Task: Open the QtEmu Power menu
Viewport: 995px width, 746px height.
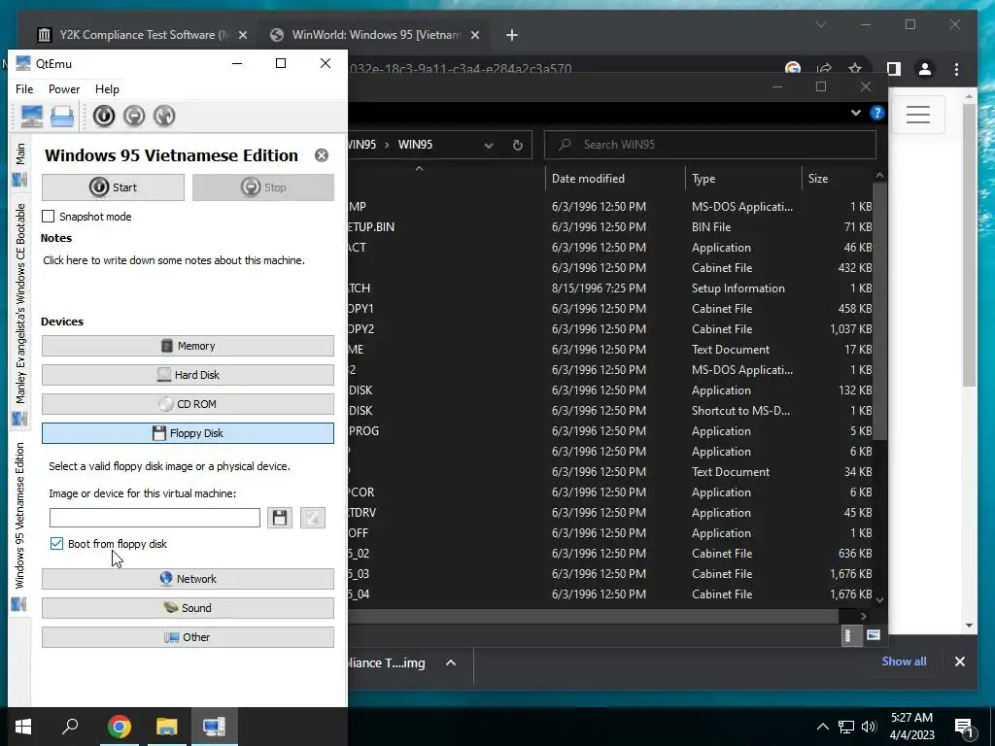Action: 64,88
